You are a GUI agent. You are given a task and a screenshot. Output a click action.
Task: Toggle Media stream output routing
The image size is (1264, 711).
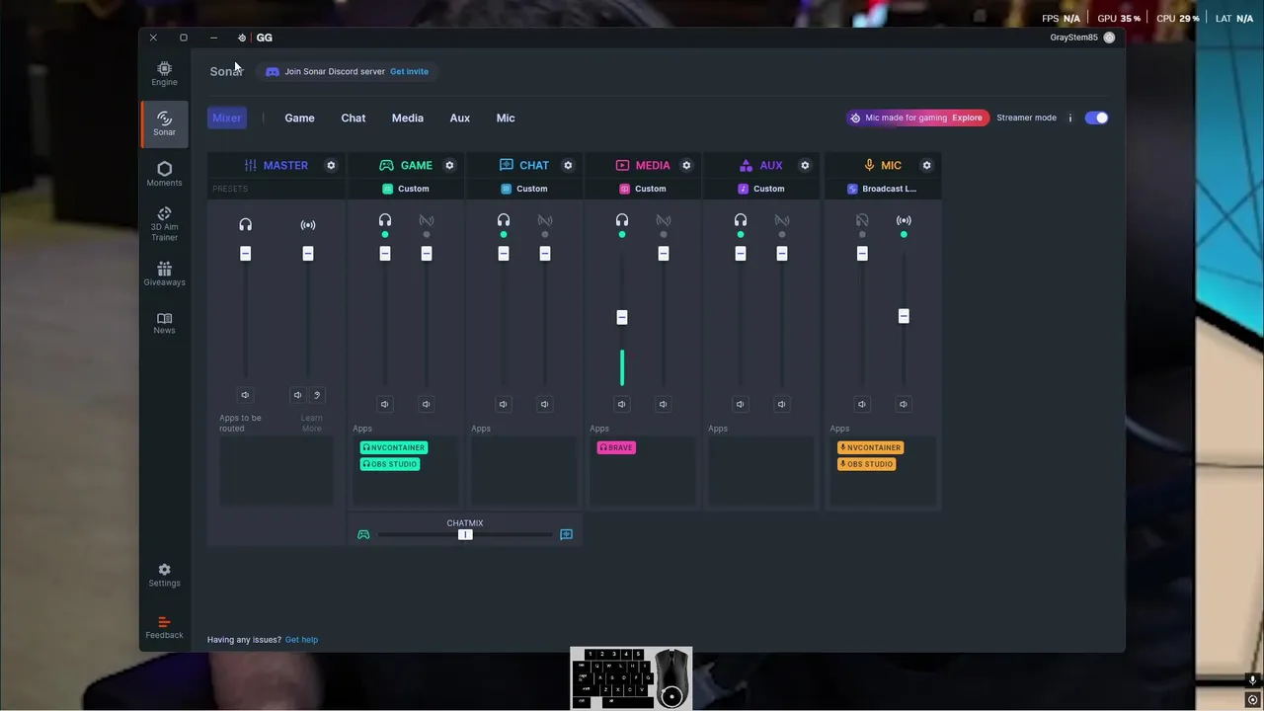pyautogui.click(x=664, y=221)
